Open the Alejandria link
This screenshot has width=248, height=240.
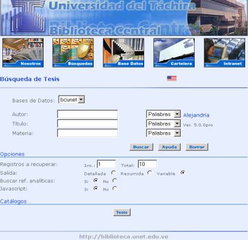[196, 115]
